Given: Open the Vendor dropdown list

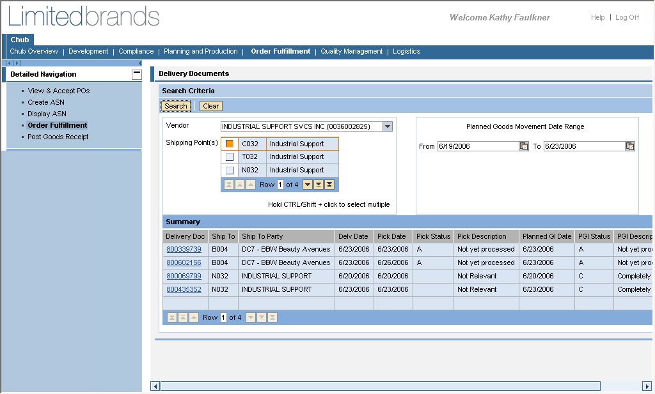Looking at the screenshot, I should 388,126.
